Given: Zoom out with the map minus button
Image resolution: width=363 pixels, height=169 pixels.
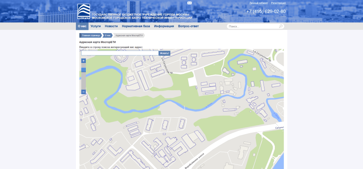Looking at the screenshot, I should coord(84,92).
